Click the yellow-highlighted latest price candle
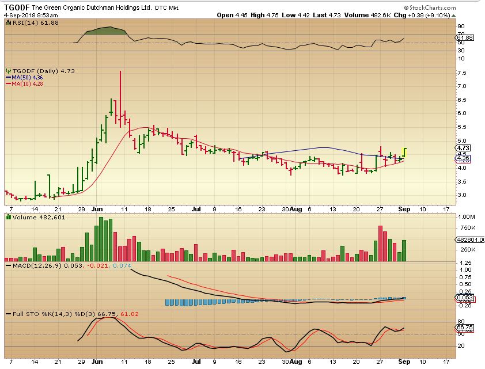The width and height of the screenshot is (485, 369). (404, 153)
